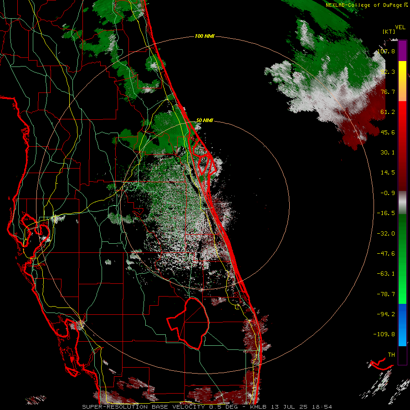
Task: Click the TH legend label
Action: point(391,355)
